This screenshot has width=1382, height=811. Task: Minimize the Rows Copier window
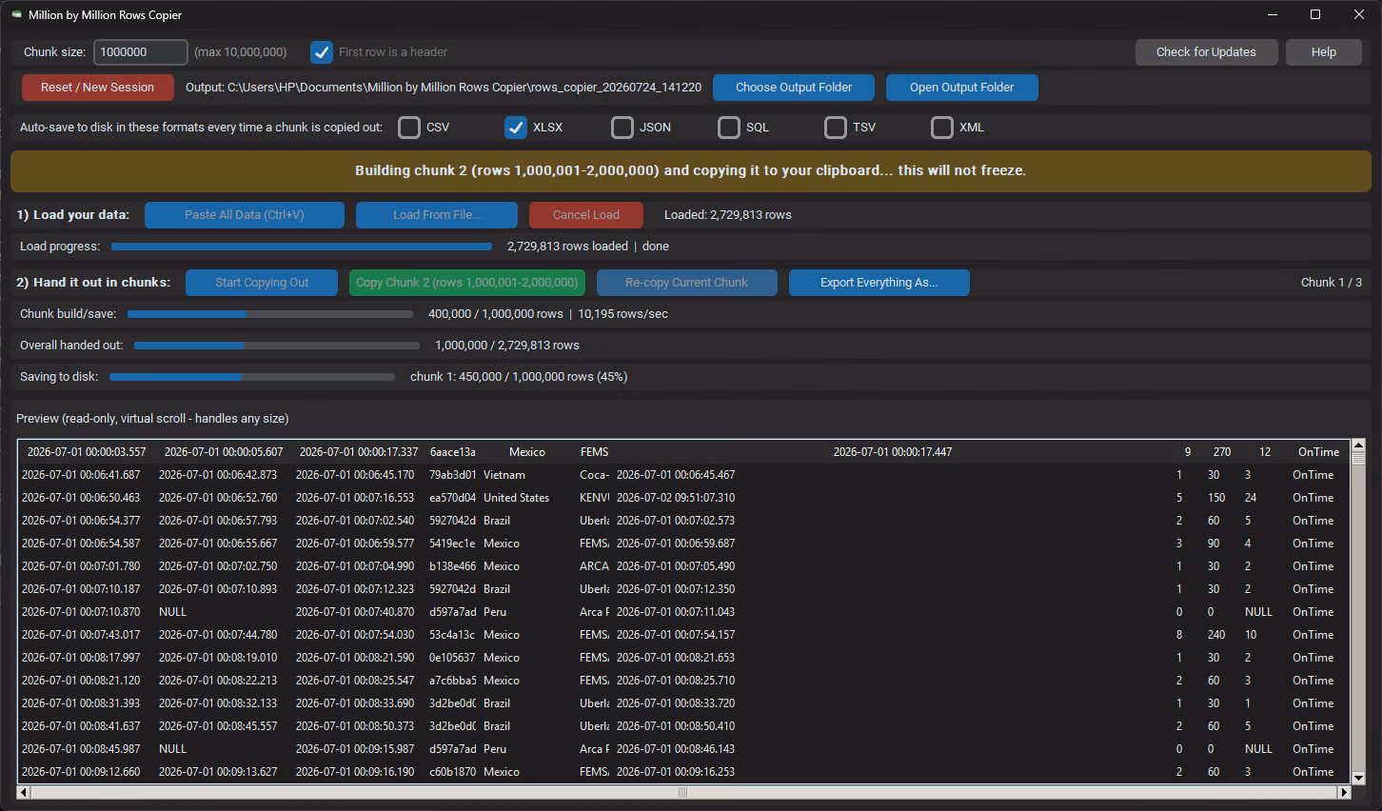pos(1273,15)
